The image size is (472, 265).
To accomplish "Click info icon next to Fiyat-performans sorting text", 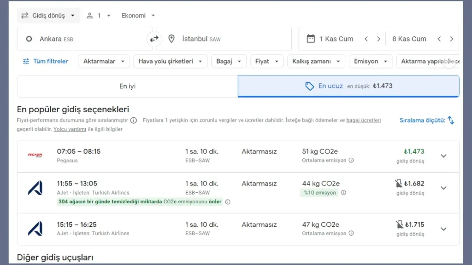I will [133, 121].
